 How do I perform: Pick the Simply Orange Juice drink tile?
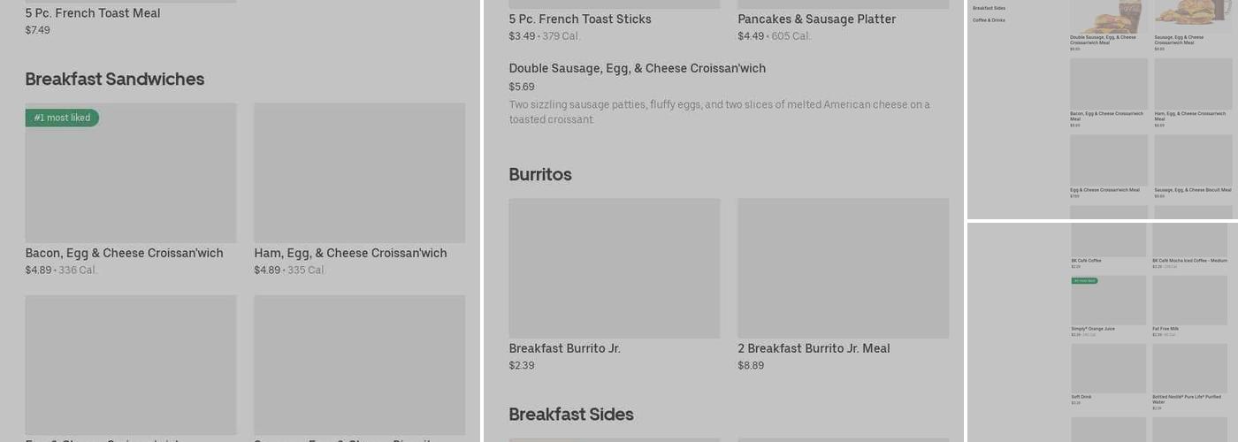1108,302
